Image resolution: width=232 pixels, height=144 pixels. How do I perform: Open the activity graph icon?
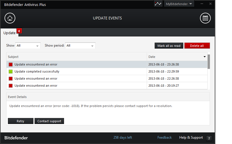pos(158,4)
